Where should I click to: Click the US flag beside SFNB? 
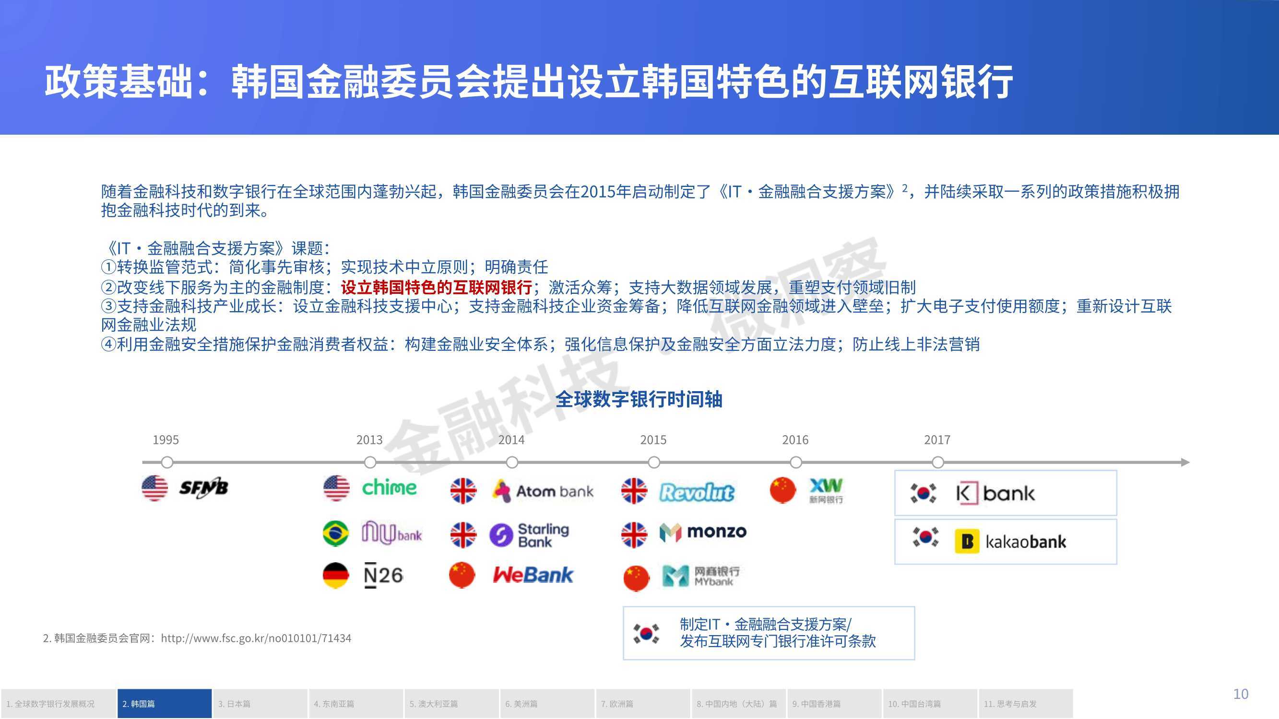click(155, 488)
